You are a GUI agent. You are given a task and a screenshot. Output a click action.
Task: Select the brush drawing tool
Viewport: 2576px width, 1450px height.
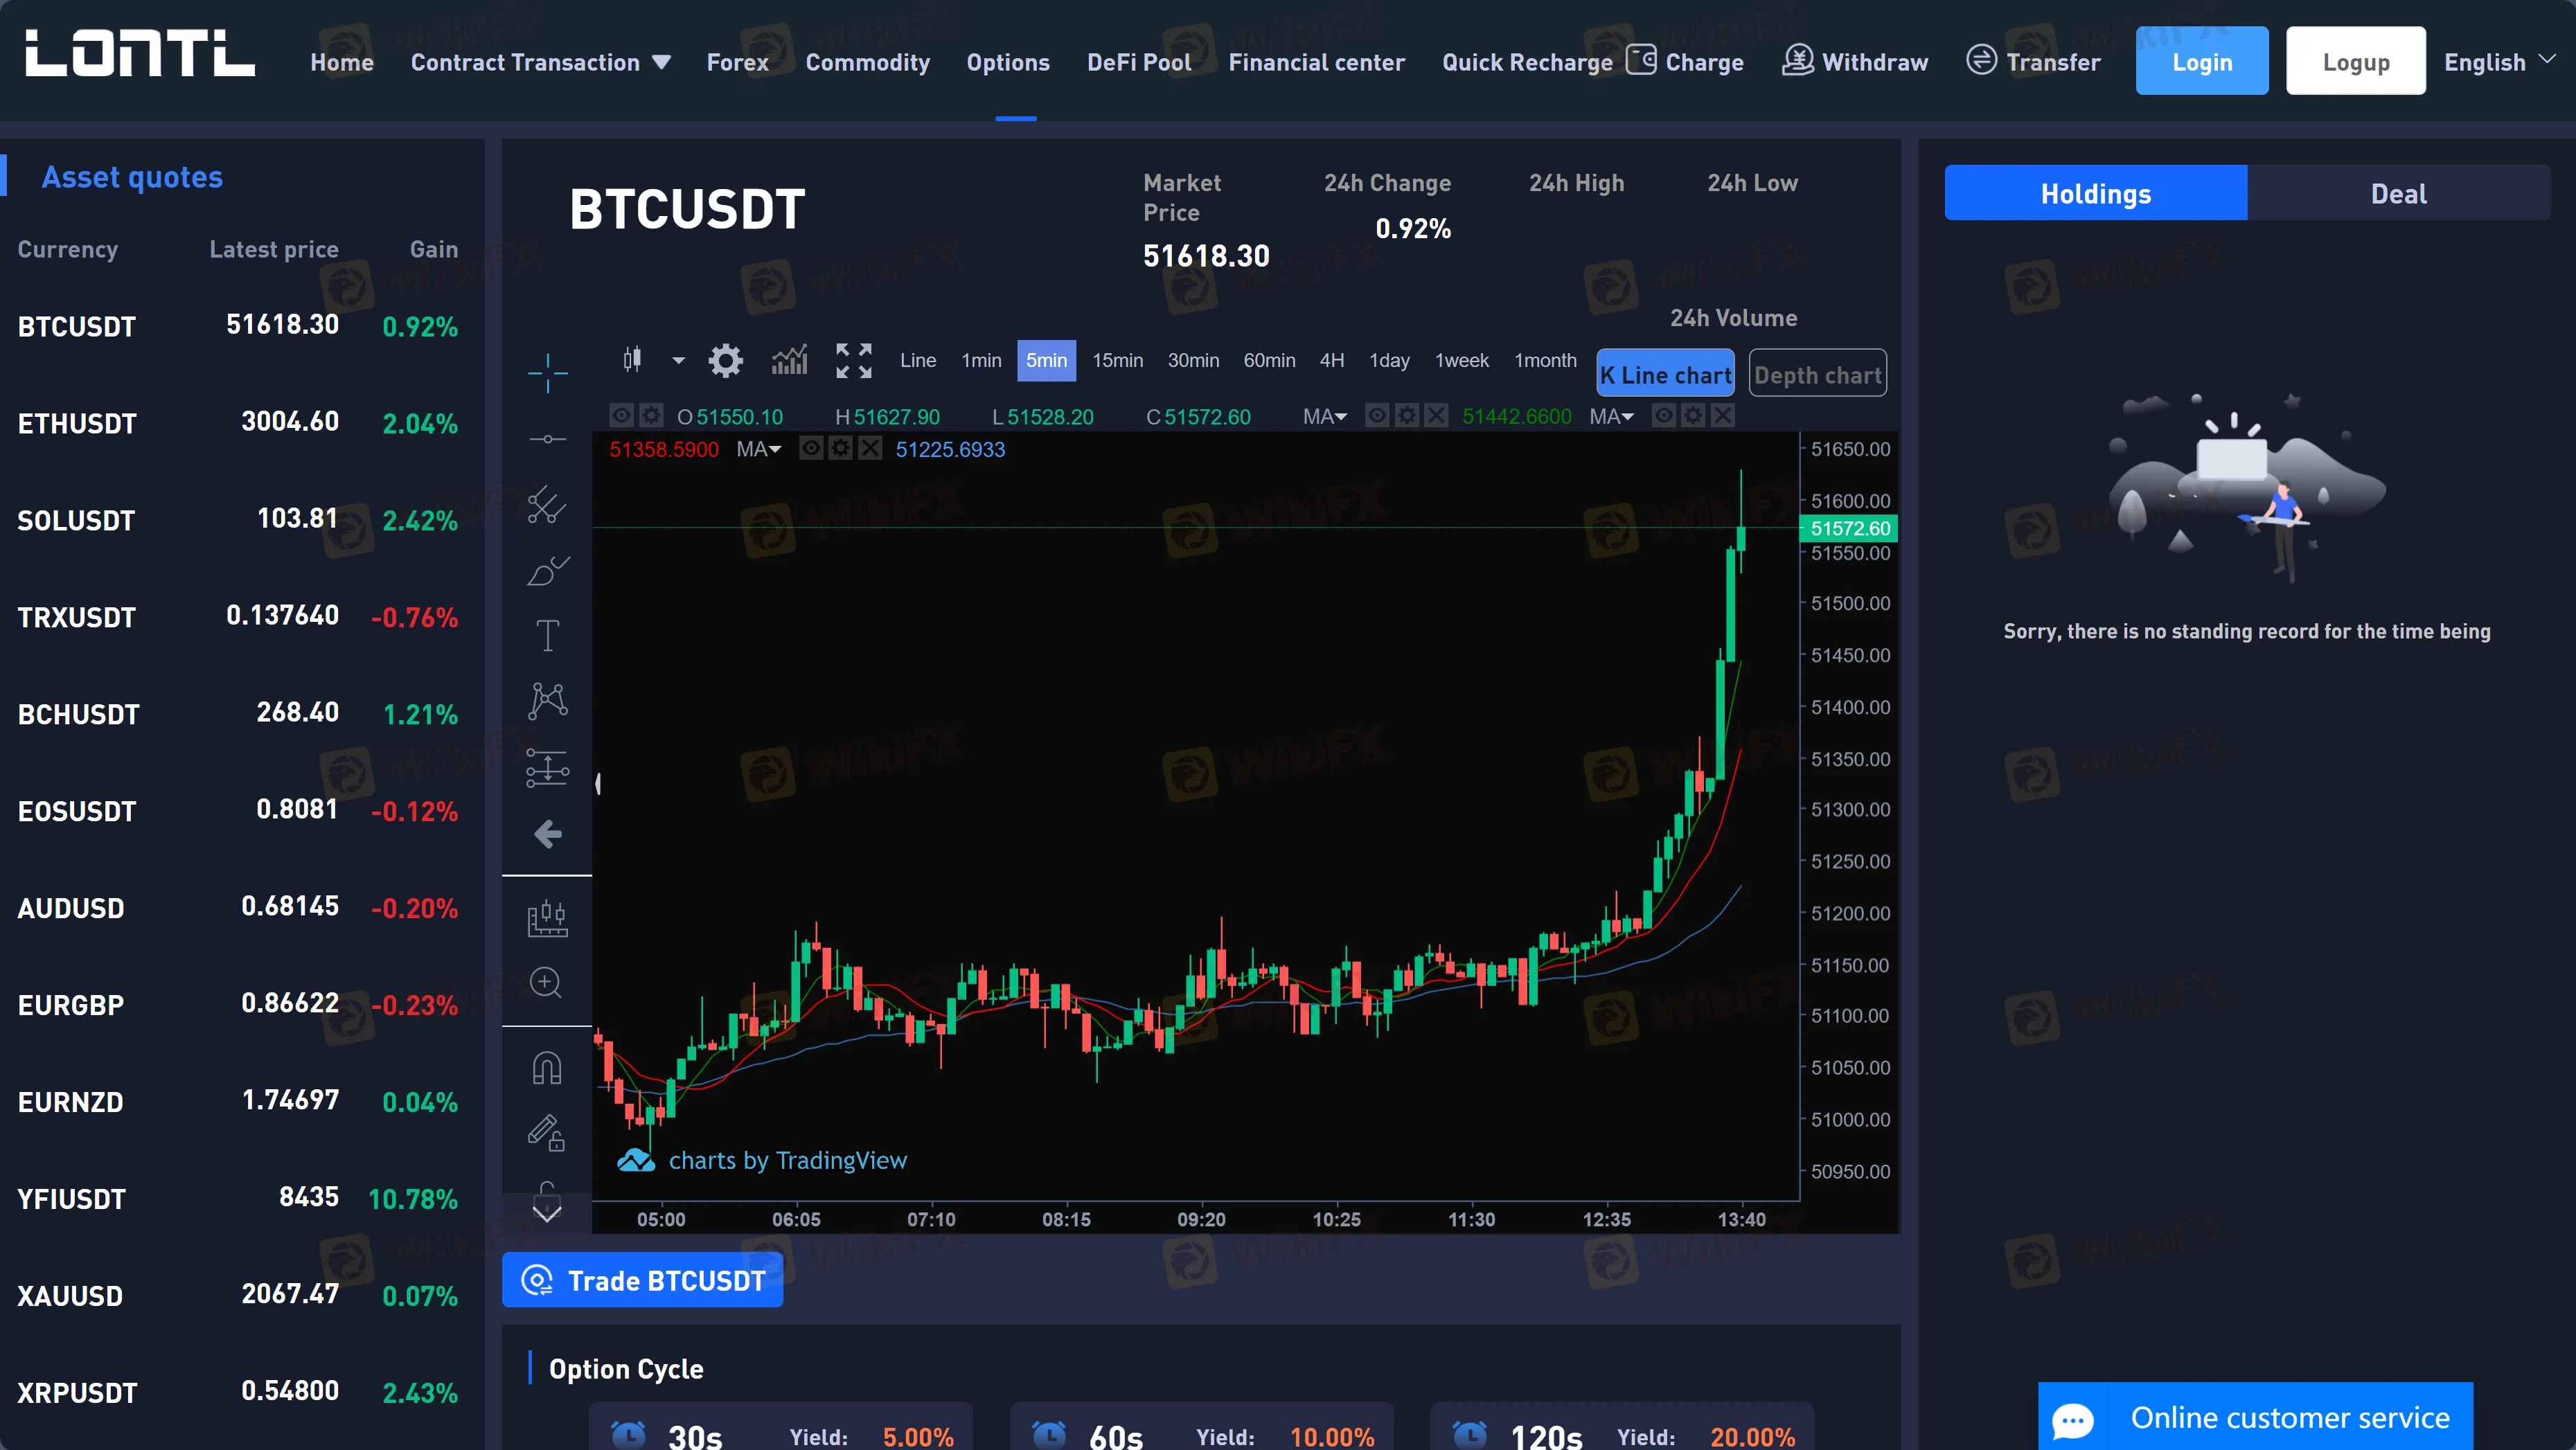tap(547, 571)
